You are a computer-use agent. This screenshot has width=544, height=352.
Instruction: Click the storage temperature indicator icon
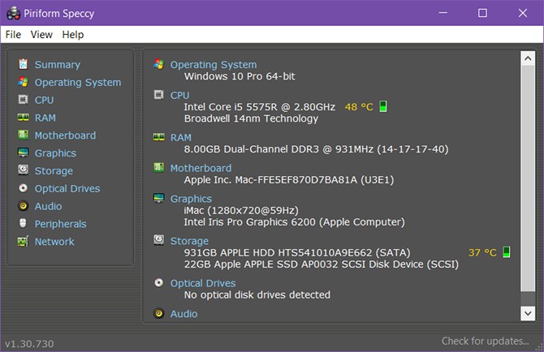[x=507, y=252]
